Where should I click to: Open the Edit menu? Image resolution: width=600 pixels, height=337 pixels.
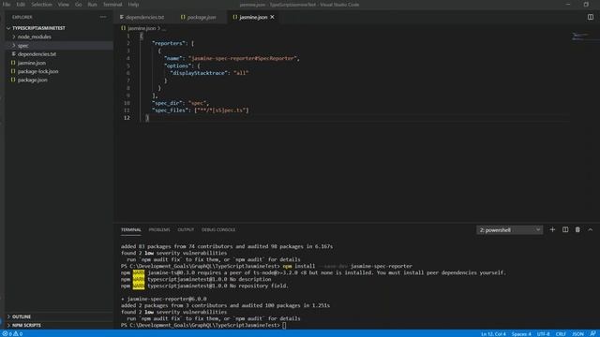(21, 5)
